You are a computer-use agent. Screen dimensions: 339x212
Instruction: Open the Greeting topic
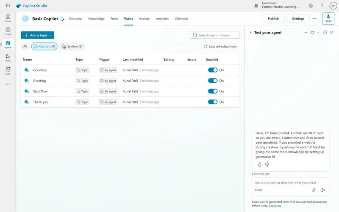[39, 81]
